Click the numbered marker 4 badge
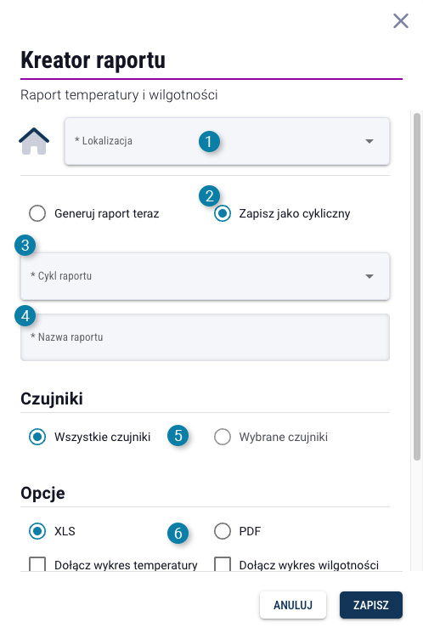The width and height of the screenshot is (423, 639). click(x=25, y=316)
